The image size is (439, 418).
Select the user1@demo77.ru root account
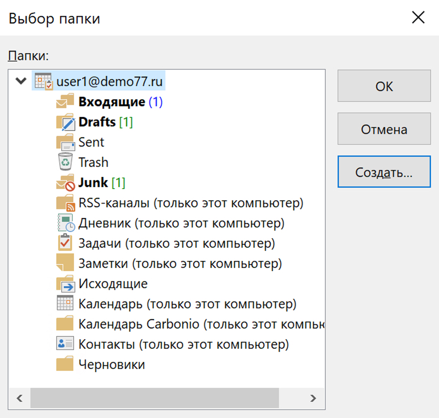pos(109,81)
